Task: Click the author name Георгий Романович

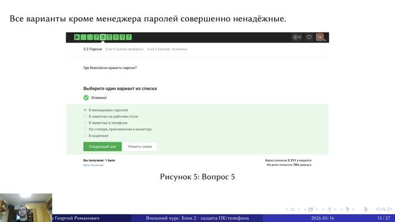Action: click(x=77, y=218)
